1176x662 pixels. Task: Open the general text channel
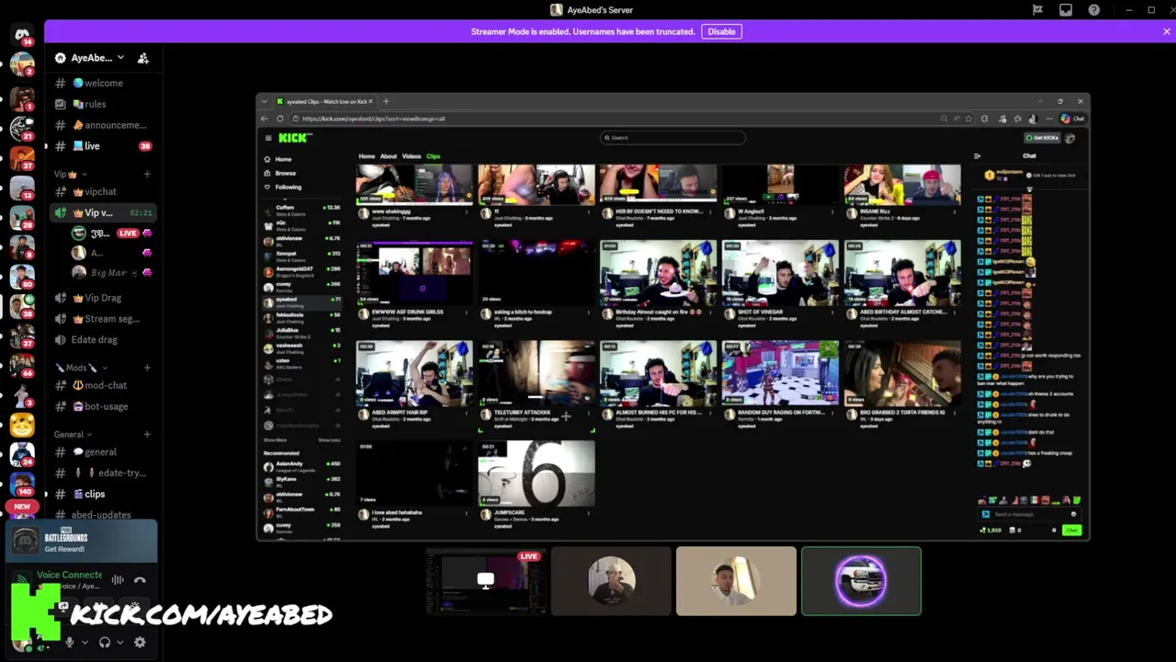point(101,452)
